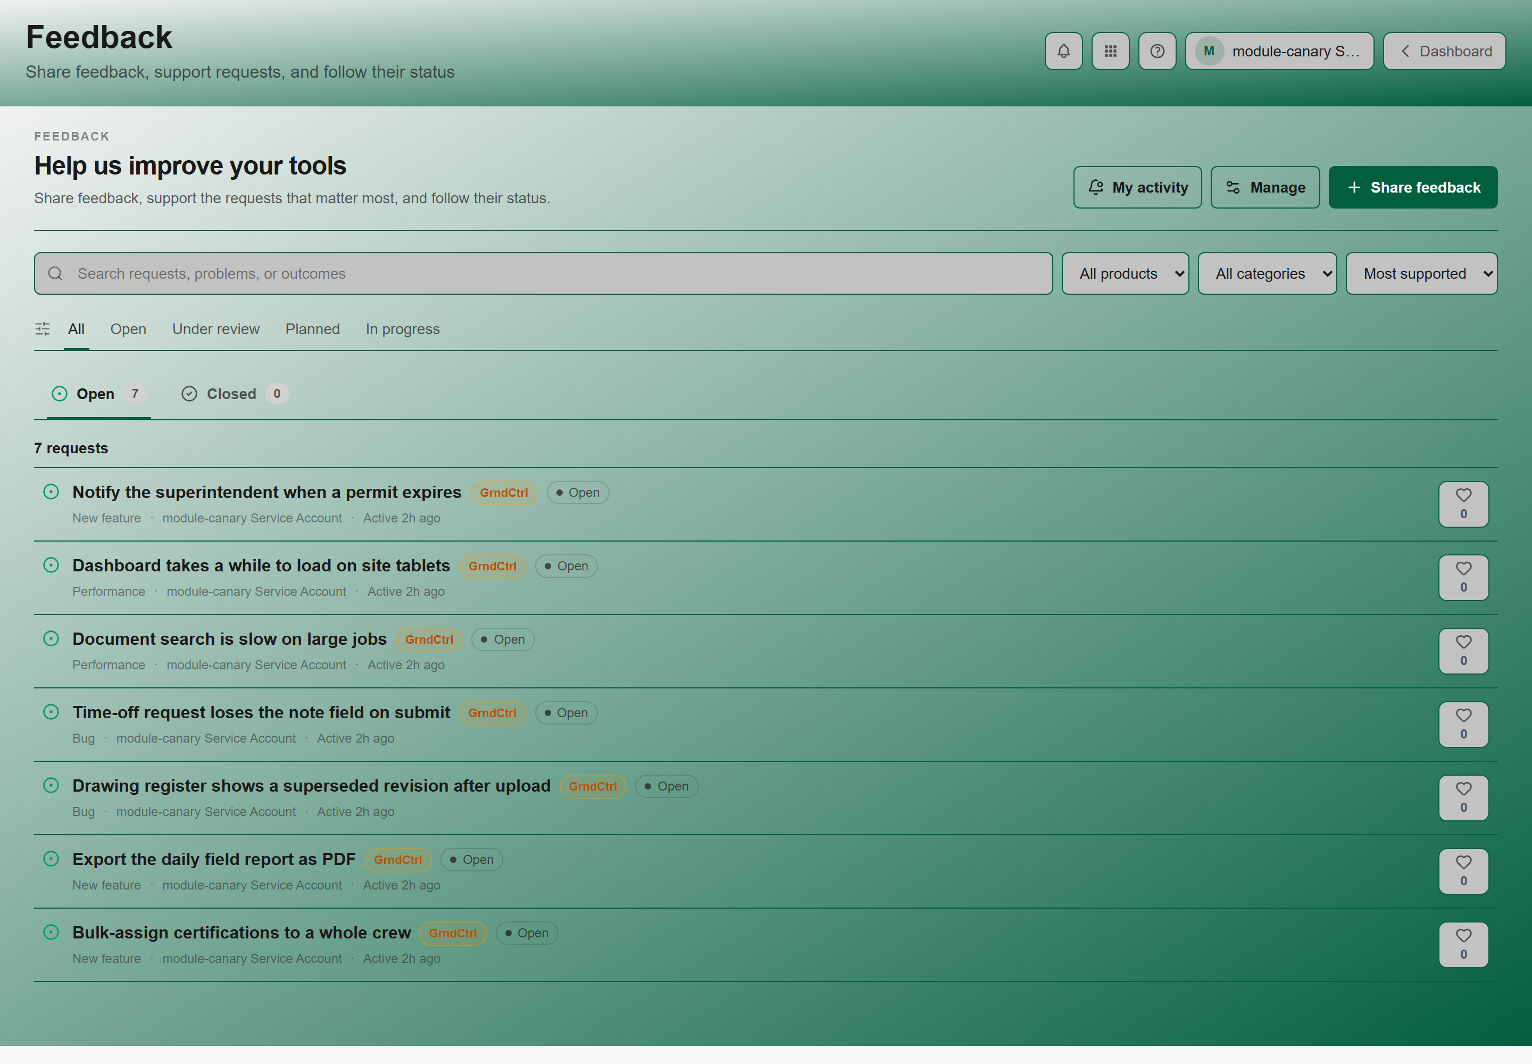Click status circle icon beside Export PDF request
1532x1064 pixels.
coord(52,859)
